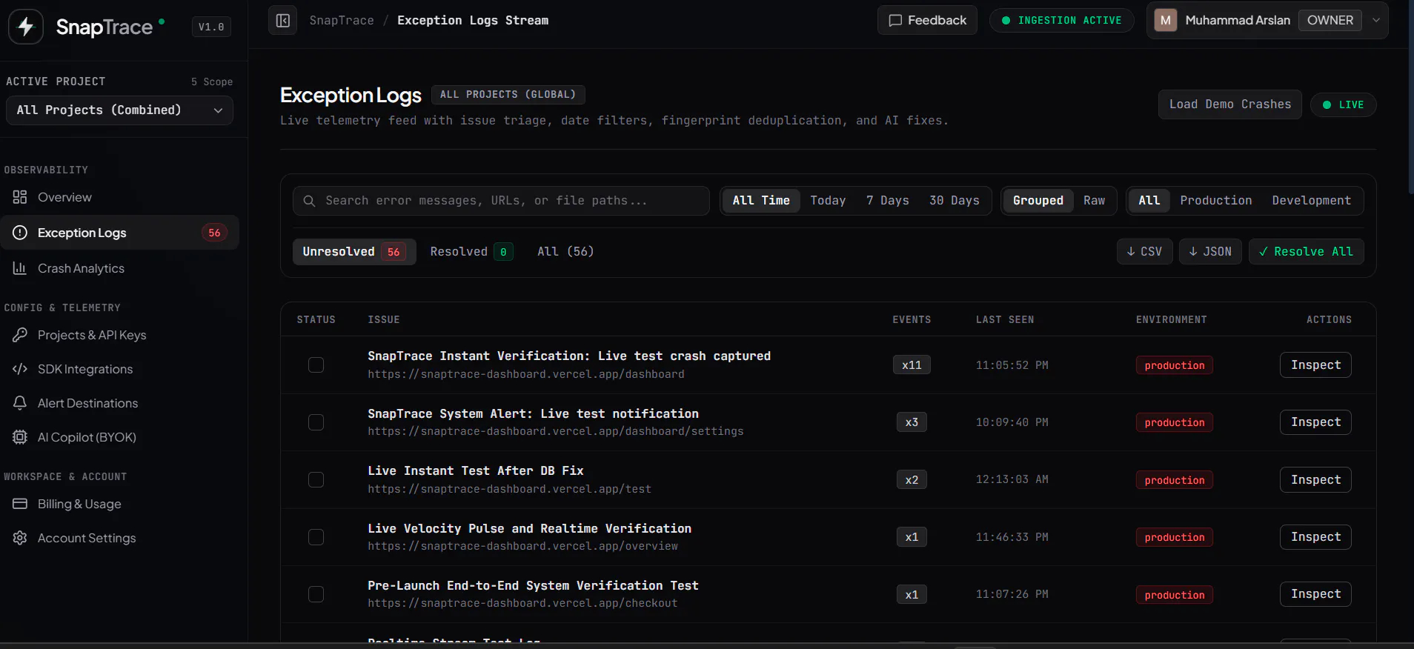Click the OWNER role badge
The height and width of the screenshot is (649, 1414).
click(1330, 21)
